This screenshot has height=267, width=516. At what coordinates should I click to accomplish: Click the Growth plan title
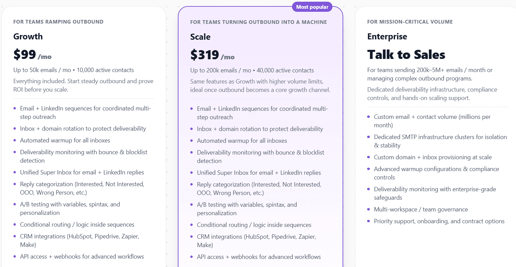click(28, 36)
